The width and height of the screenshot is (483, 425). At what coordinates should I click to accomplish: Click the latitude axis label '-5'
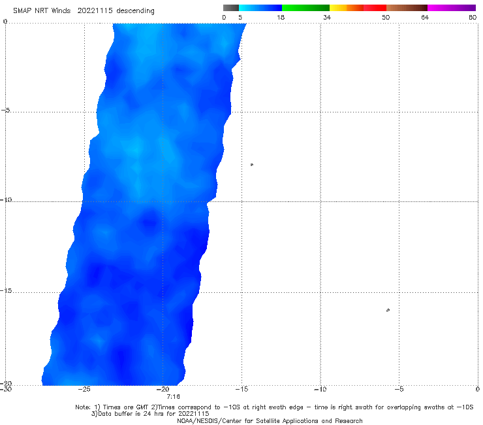pyautogui.click(x=5, y=110)
